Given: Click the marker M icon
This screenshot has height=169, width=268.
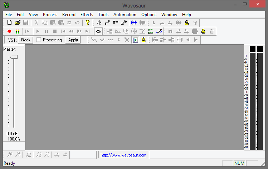Looking at the screenshot, I should point(170,31).
